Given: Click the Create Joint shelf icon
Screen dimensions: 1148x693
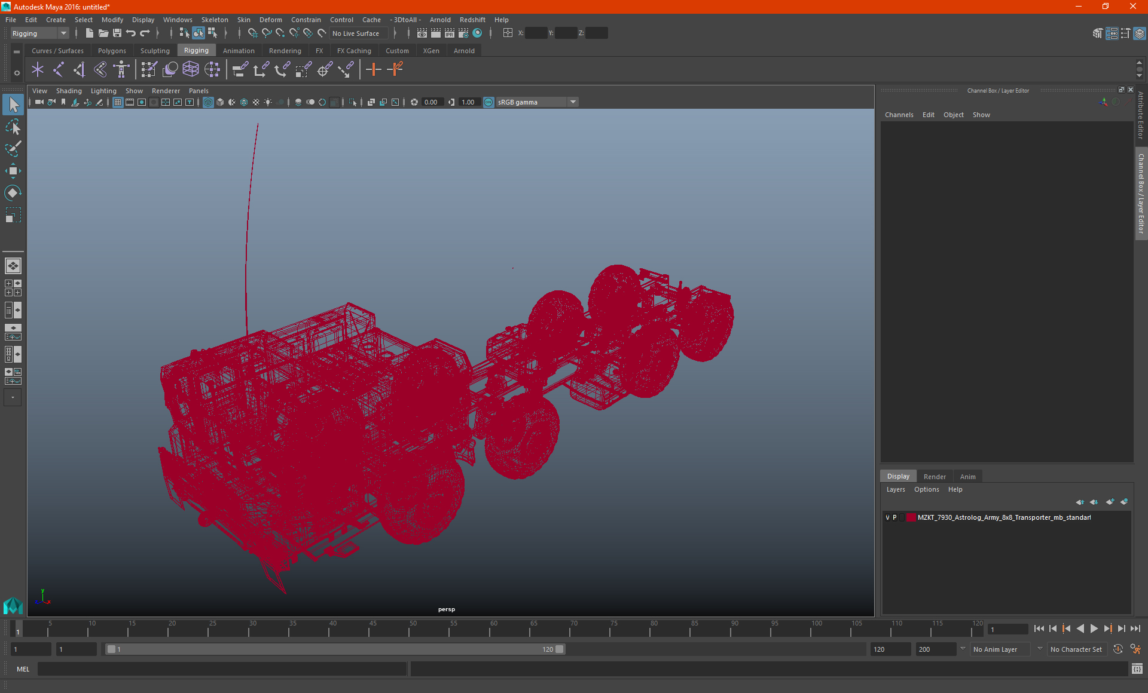Looking at the screenshot, I should (58, 70).
